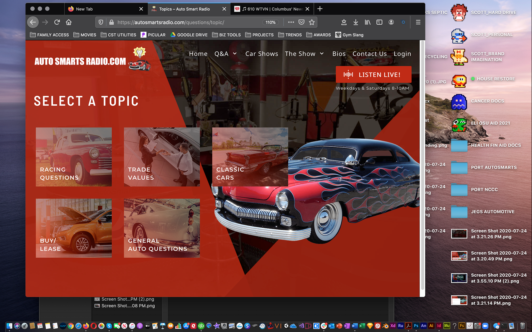The image size is (532, 332).
Task: Click Login in site menu
Action: click(402, 54)
